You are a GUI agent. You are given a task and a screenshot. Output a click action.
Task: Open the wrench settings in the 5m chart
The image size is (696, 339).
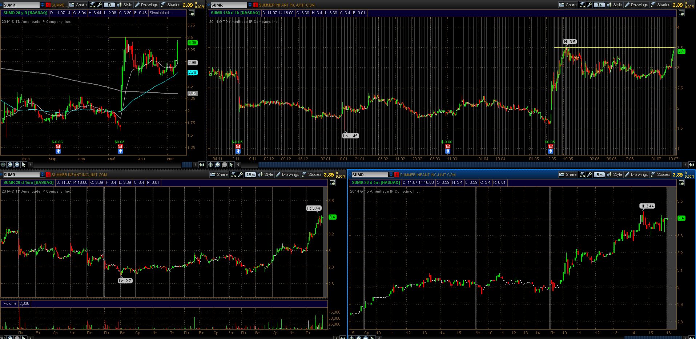[590, 174]
